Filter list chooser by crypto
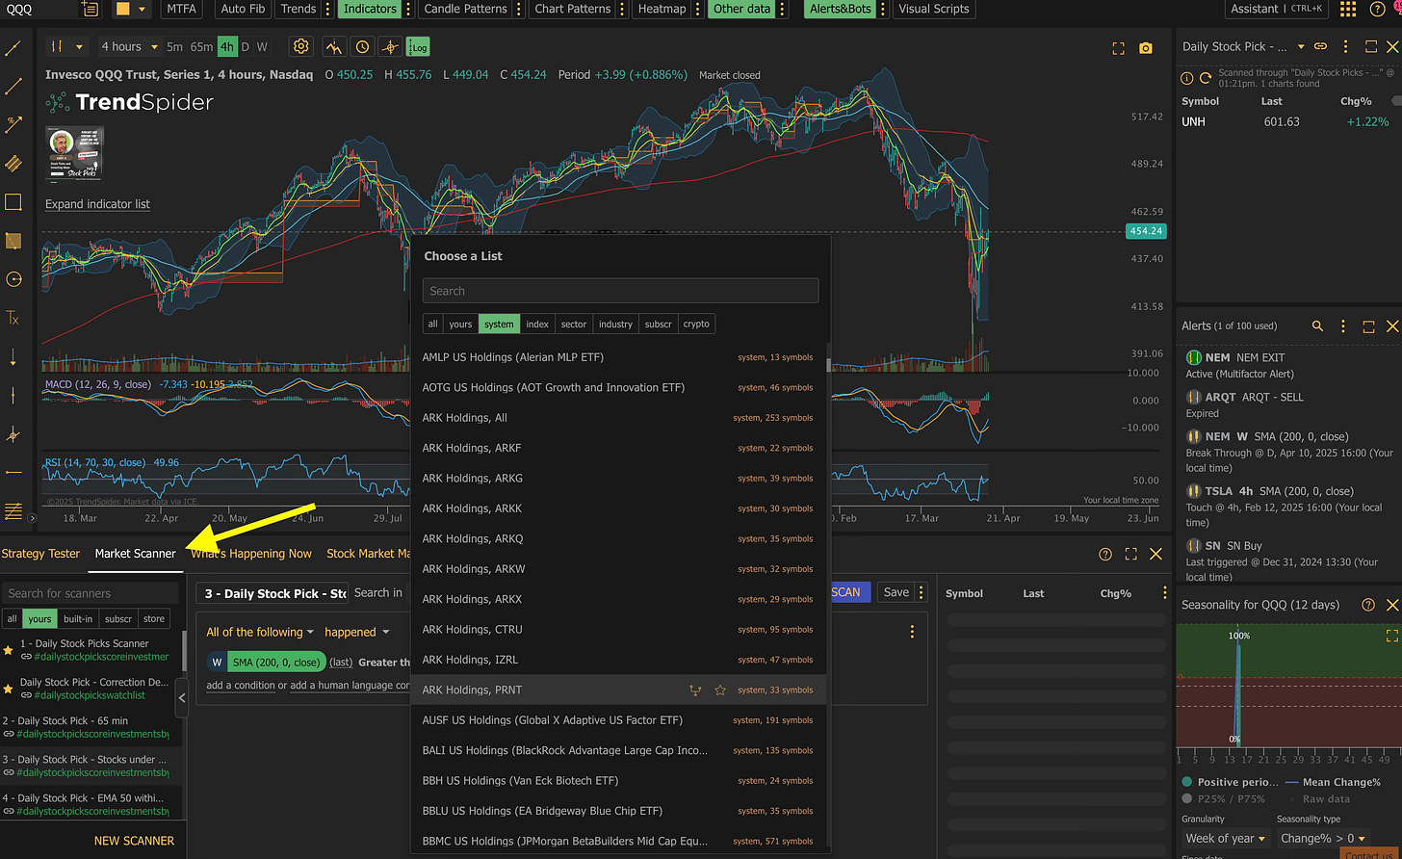1402x859 pixels. coord(696,325)
